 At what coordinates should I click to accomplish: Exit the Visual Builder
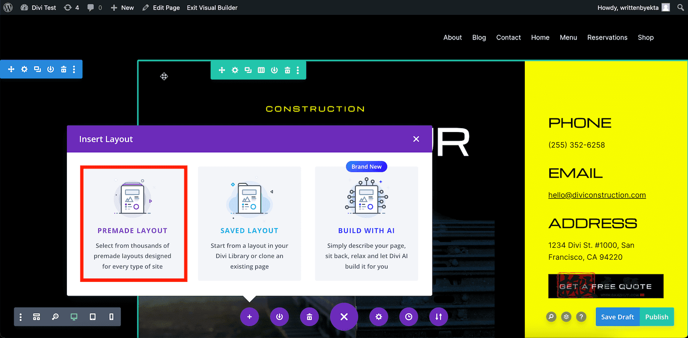212,8
